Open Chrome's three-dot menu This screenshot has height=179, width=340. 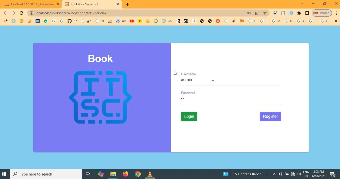(336, 13)
